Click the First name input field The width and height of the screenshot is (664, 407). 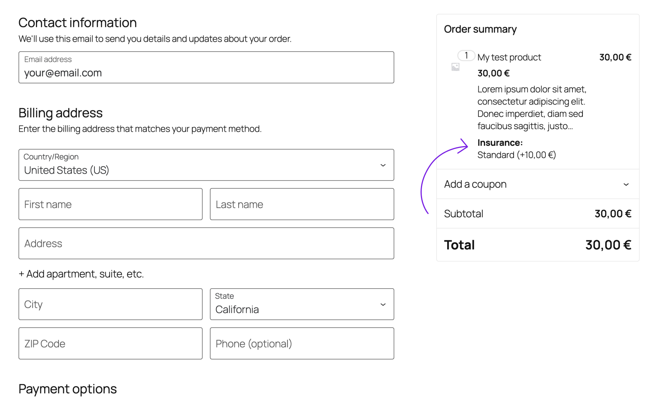coord(110,204)
